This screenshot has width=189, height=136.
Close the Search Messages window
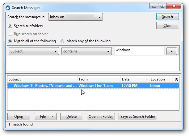pos(174,6)
